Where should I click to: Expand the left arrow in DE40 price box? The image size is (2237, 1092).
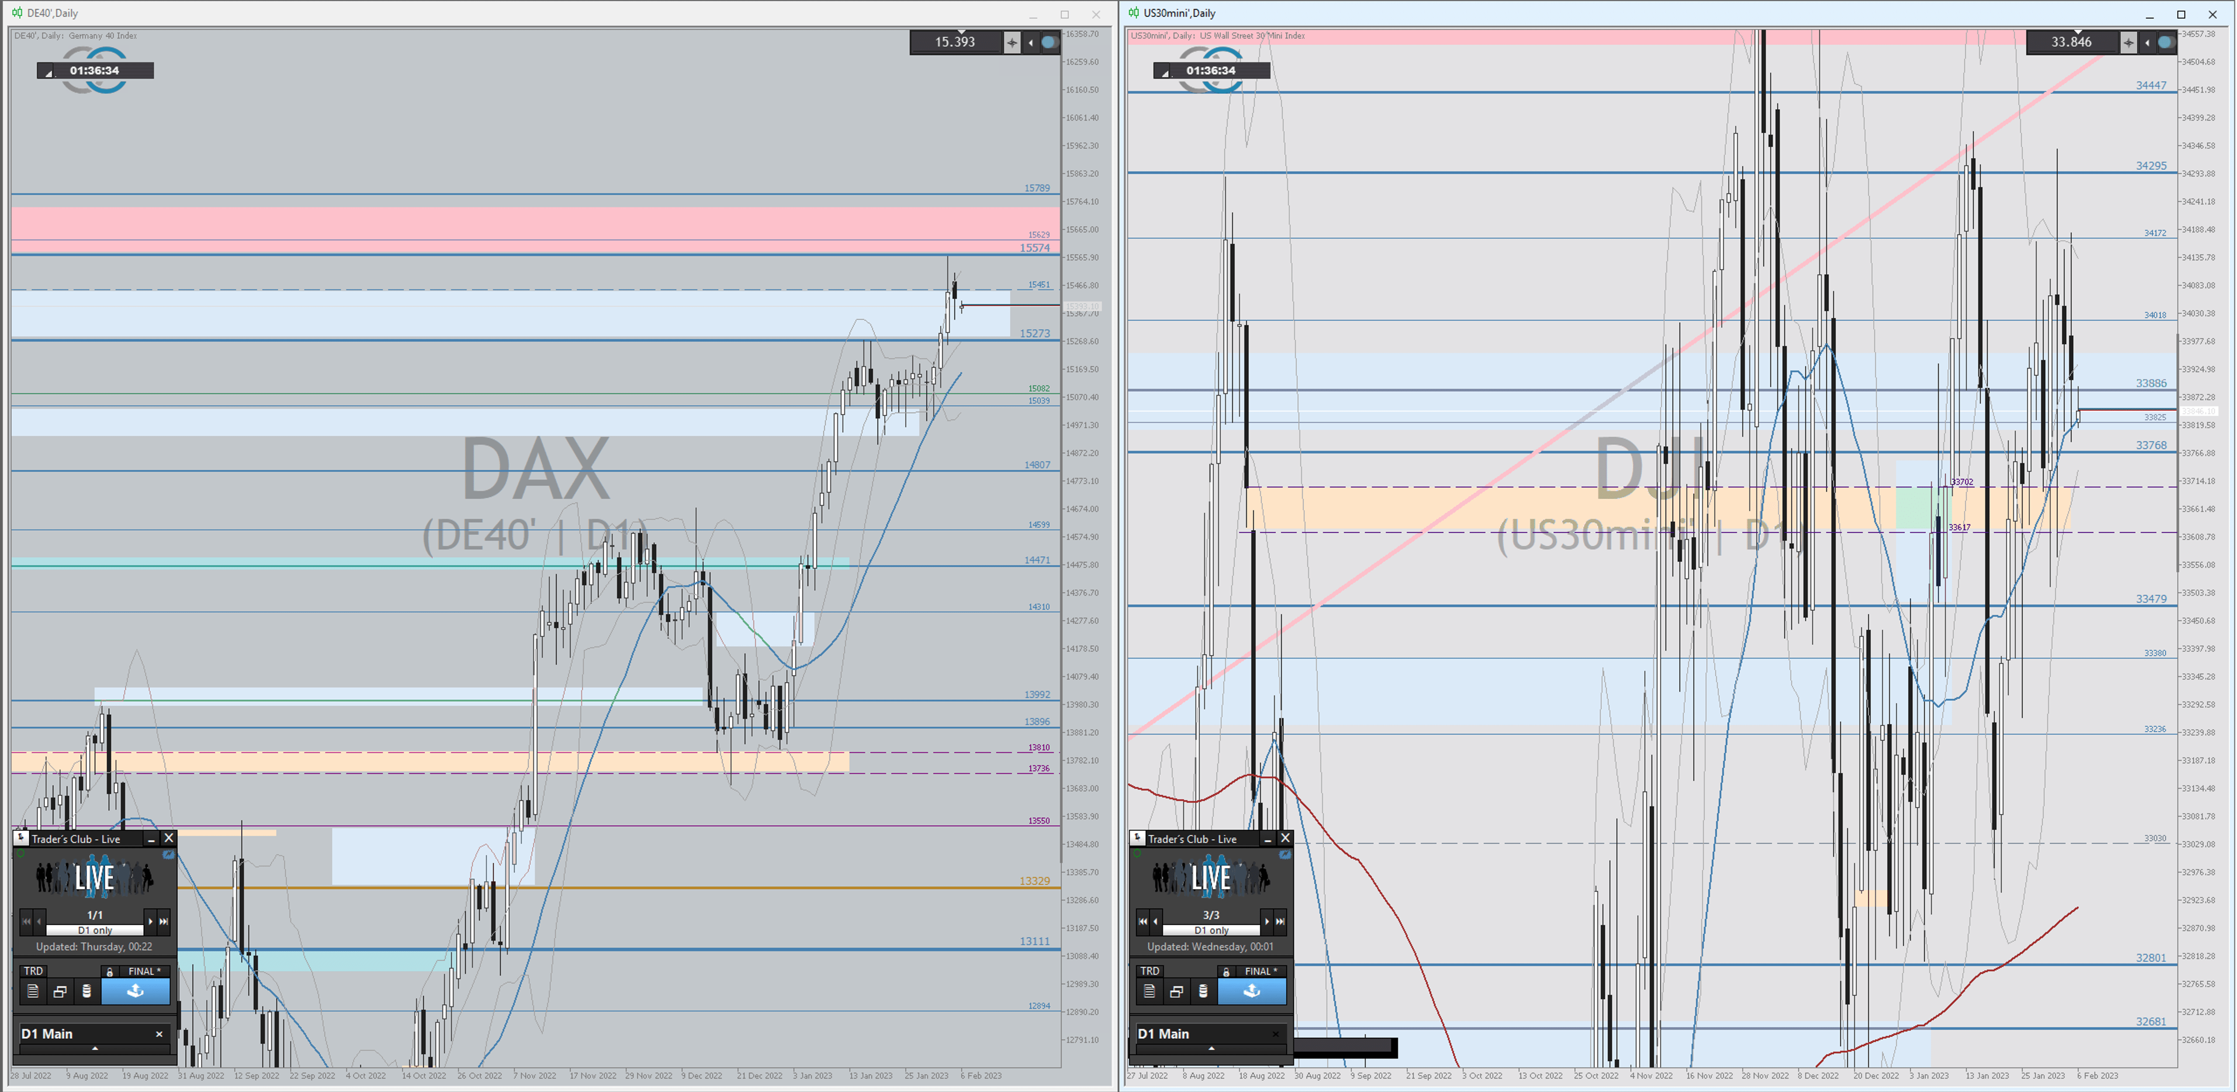(x=1030, y=41)
